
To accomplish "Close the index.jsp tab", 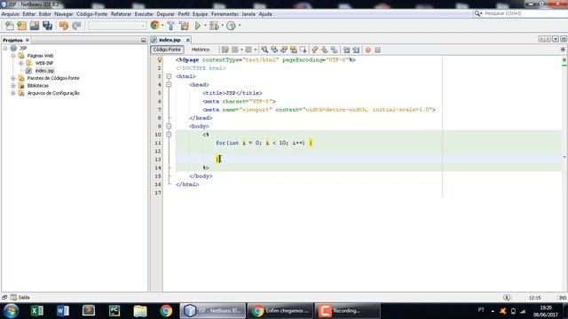I will coord(187,40).
